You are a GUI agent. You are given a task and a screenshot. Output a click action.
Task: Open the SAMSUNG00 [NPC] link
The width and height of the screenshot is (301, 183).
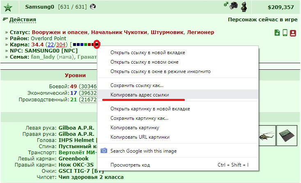pos(51,50)
